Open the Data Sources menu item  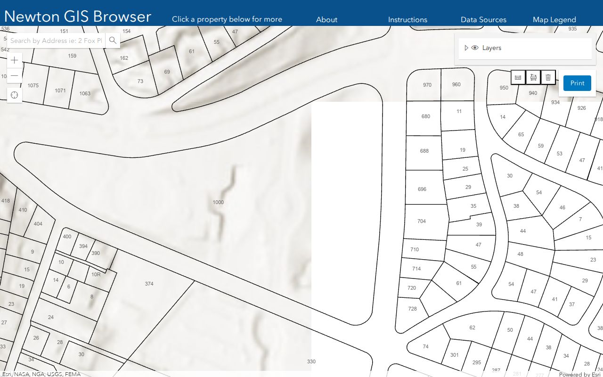[x=483, y=20]
